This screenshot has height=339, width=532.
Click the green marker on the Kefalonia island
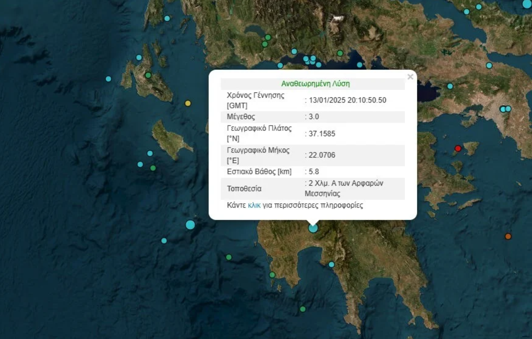coord(148,75)
